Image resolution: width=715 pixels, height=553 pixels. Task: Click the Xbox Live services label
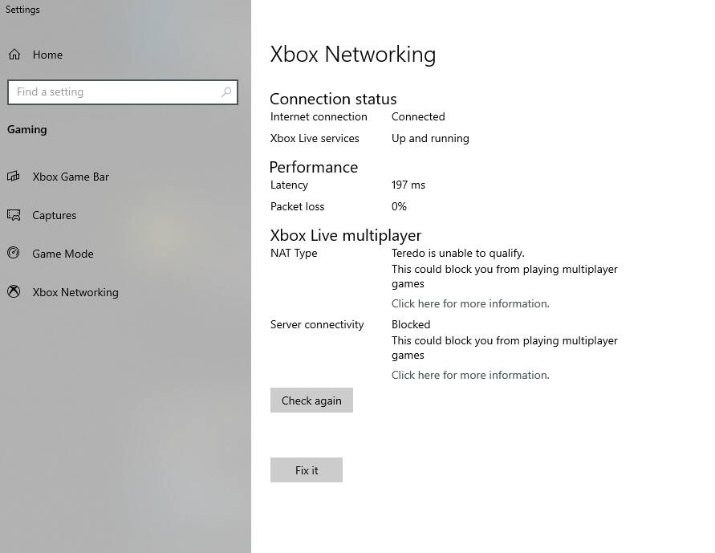point(315,139)
